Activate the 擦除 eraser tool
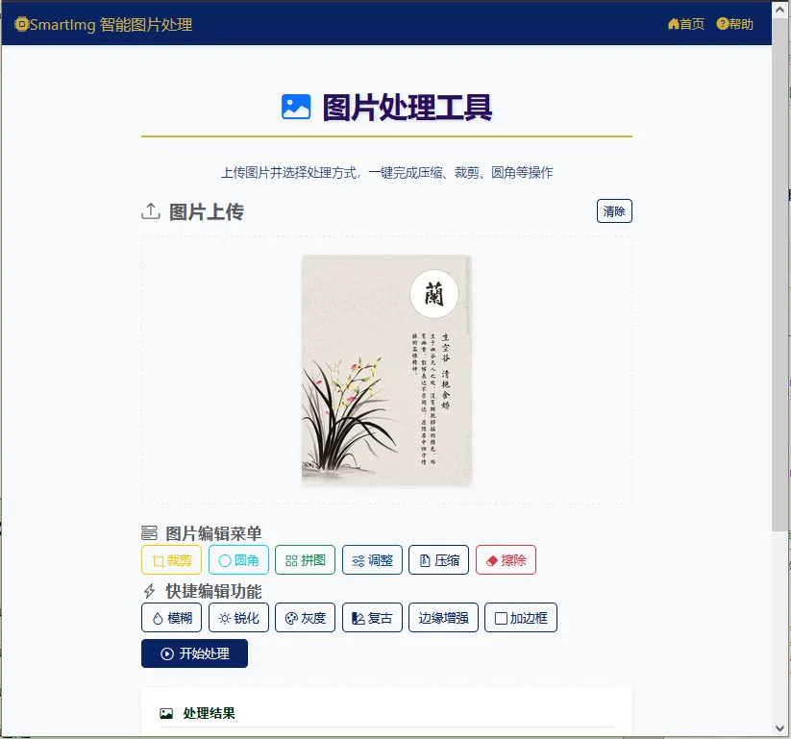This screenshot has height=739, width=791. (x=506, y=559)
